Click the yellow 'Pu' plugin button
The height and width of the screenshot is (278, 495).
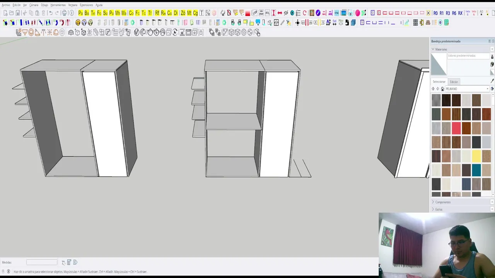point(111,13)
